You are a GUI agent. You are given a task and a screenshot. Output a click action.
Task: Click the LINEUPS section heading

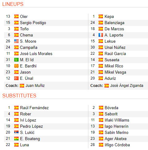tap(13, 4)
